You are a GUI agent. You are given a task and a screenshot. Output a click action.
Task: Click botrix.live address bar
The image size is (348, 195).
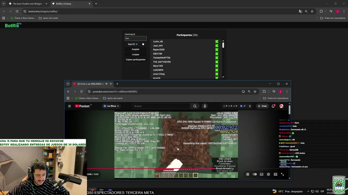pyautogui.click(x=160, y=11)
